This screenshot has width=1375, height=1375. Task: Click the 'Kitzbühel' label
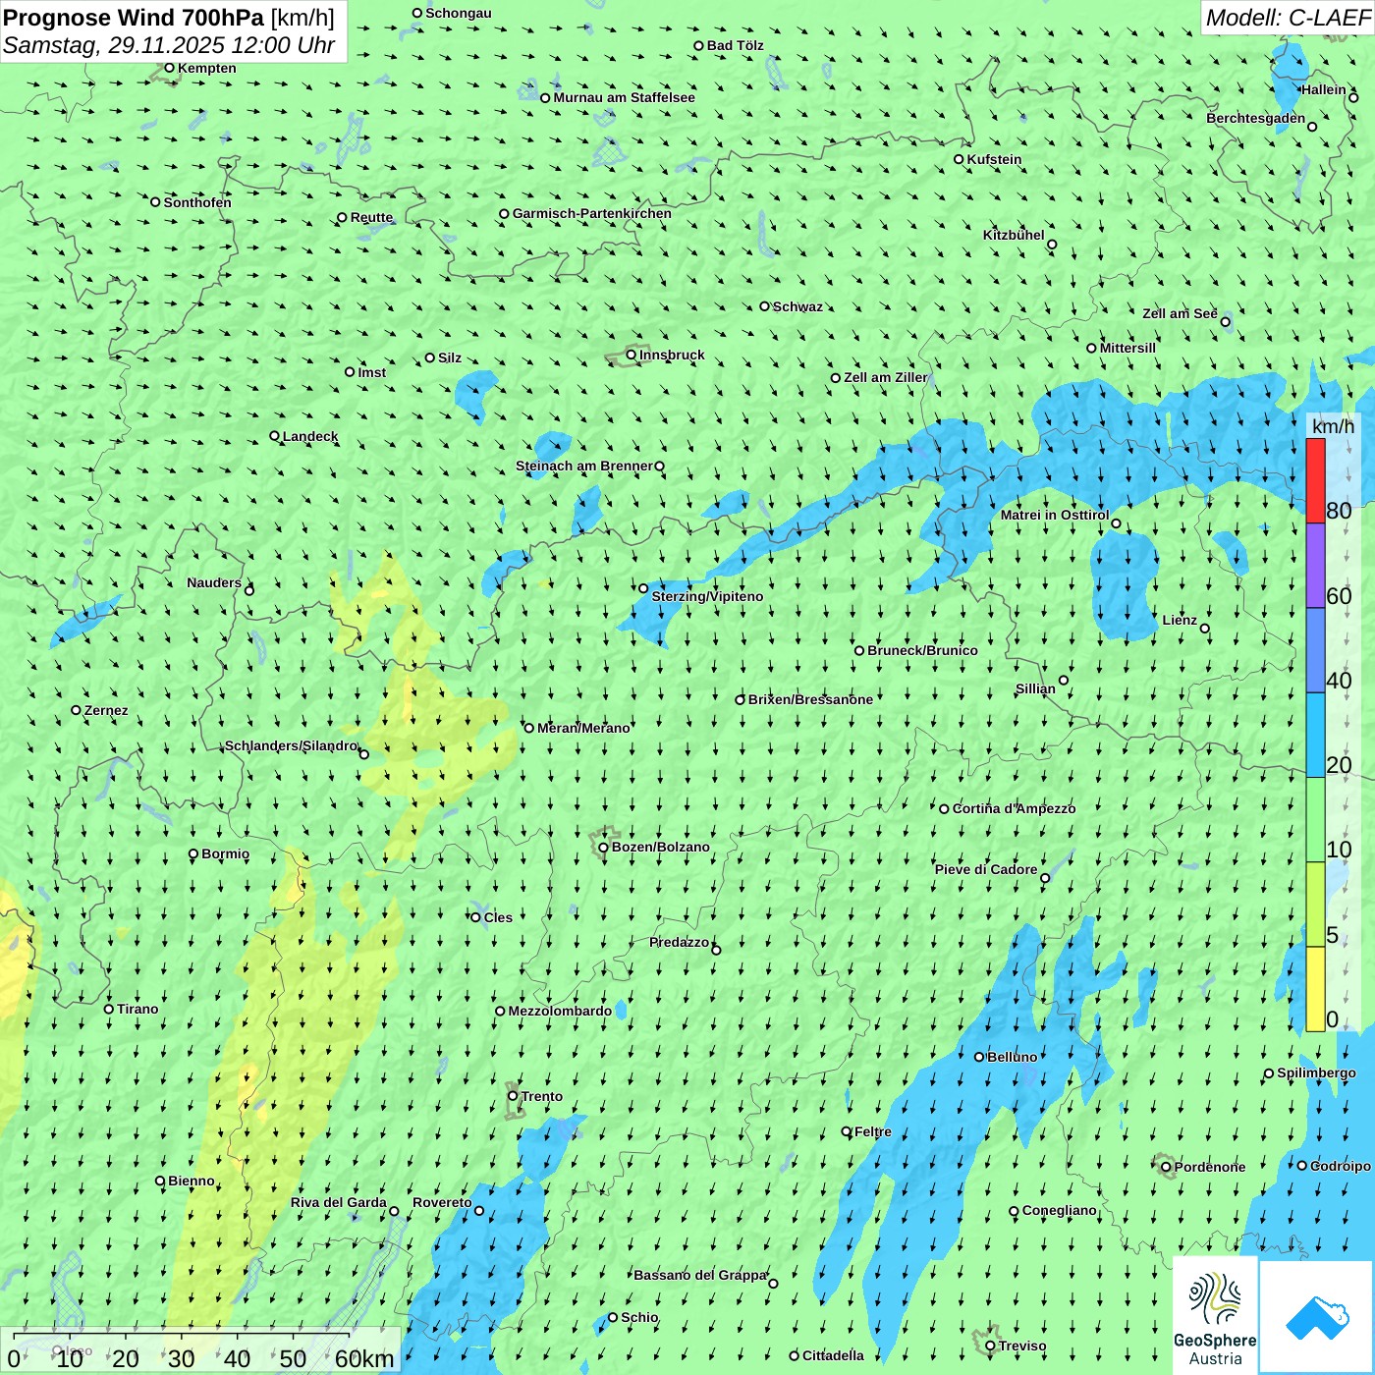click(1014, 235)
